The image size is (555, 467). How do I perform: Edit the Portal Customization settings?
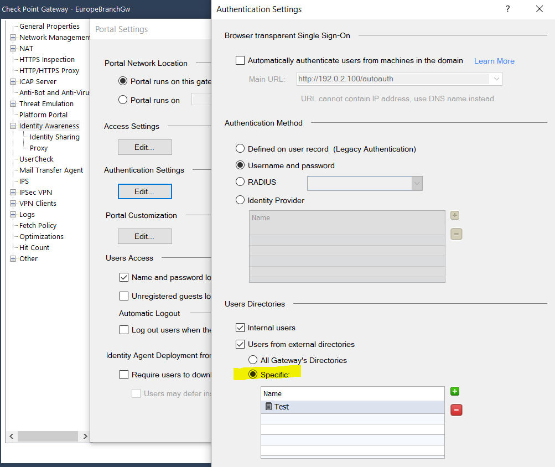(144, 236)
